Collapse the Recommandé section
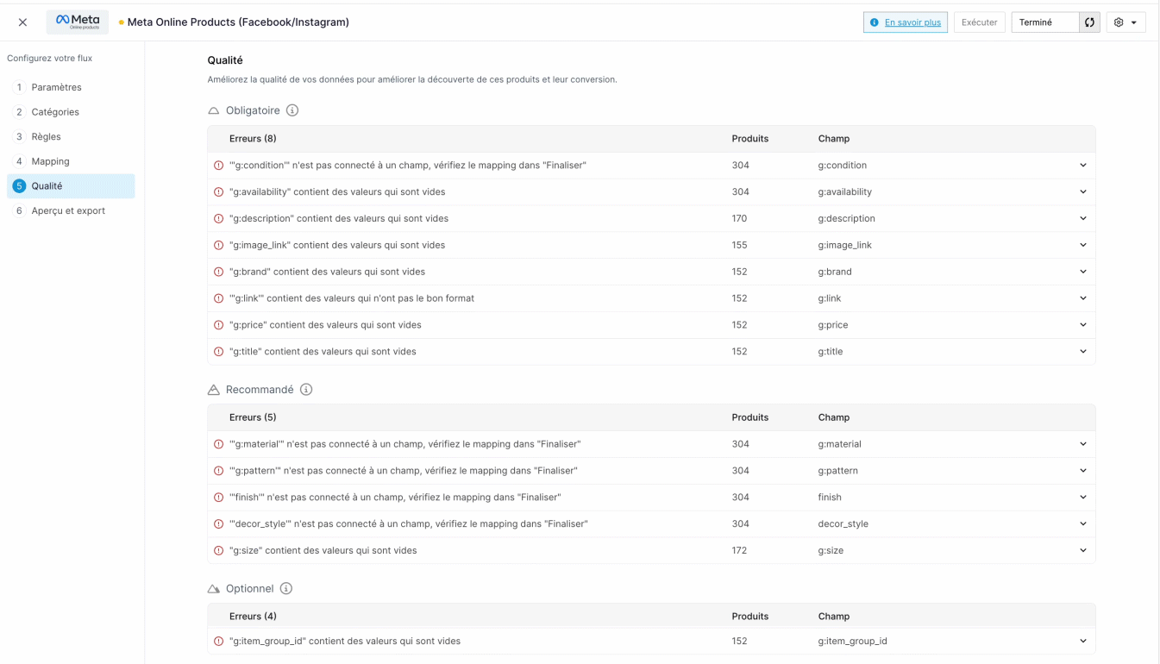This screenshot has height=664, width=1160. (x=214, y=391)
